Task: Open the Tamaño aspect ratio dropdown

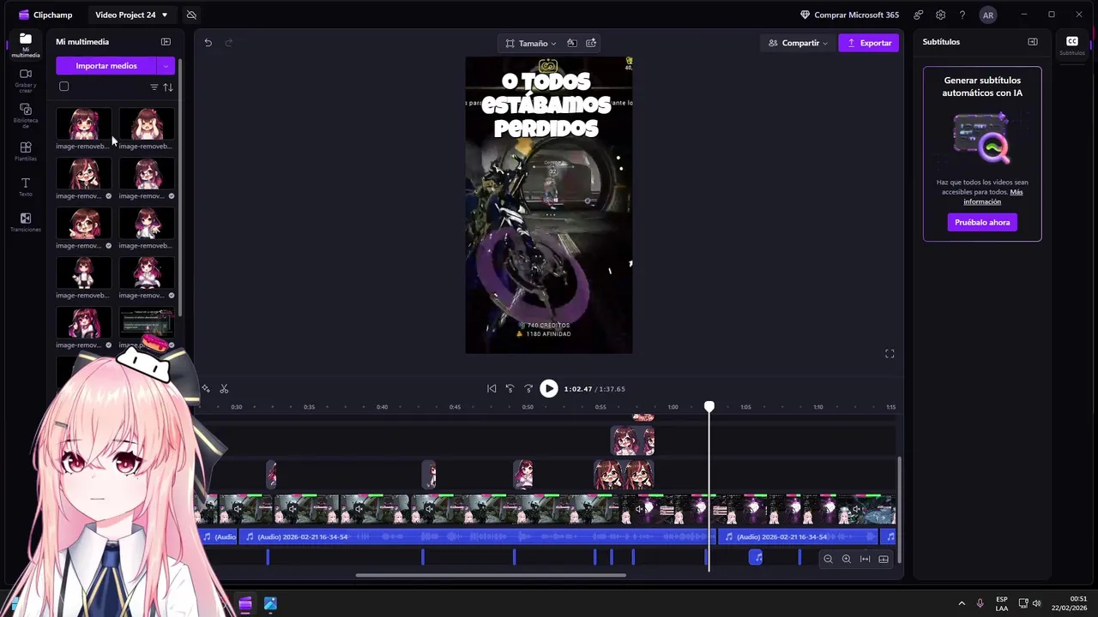Action: (x=531, y=43)
